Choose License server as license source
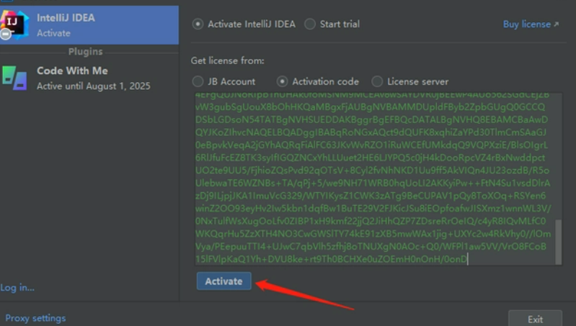Image resolution: width=576 pixels, height=326 pixels. 377,81
